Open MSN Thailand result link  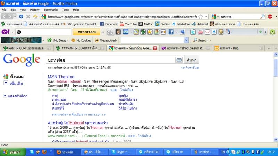61,77
